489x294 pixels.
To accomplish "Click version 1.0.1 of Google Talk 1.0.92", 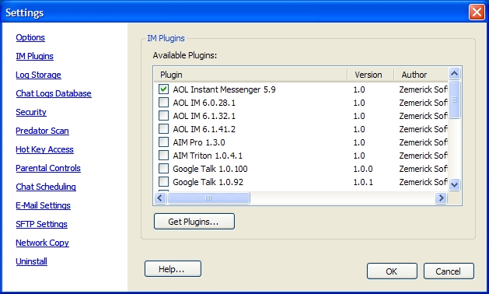I will click(x=363, y=182).
